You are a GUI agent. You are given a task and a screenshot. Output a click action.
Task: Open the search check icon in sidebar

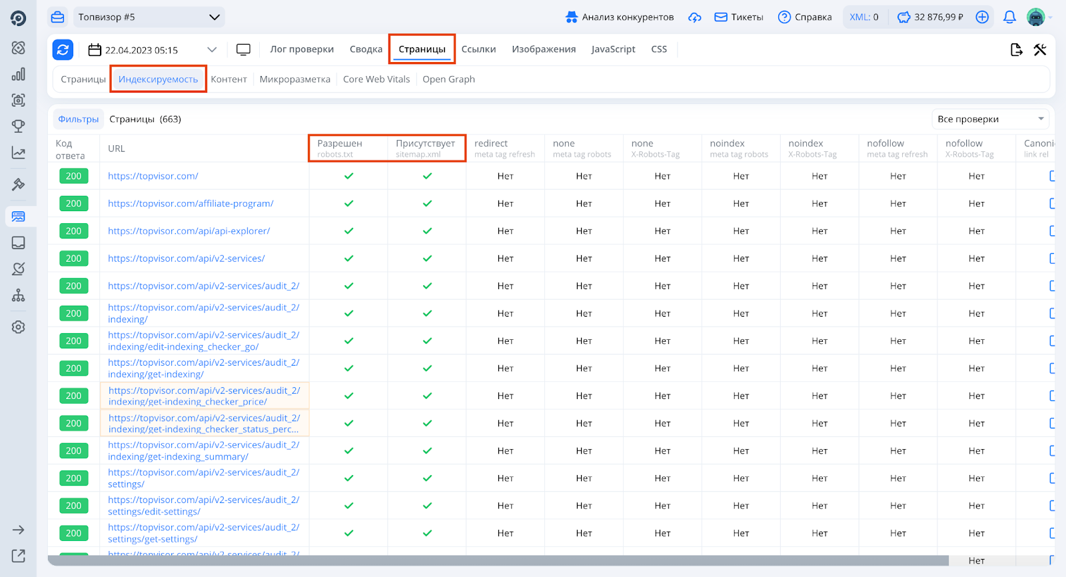point(19,269)
